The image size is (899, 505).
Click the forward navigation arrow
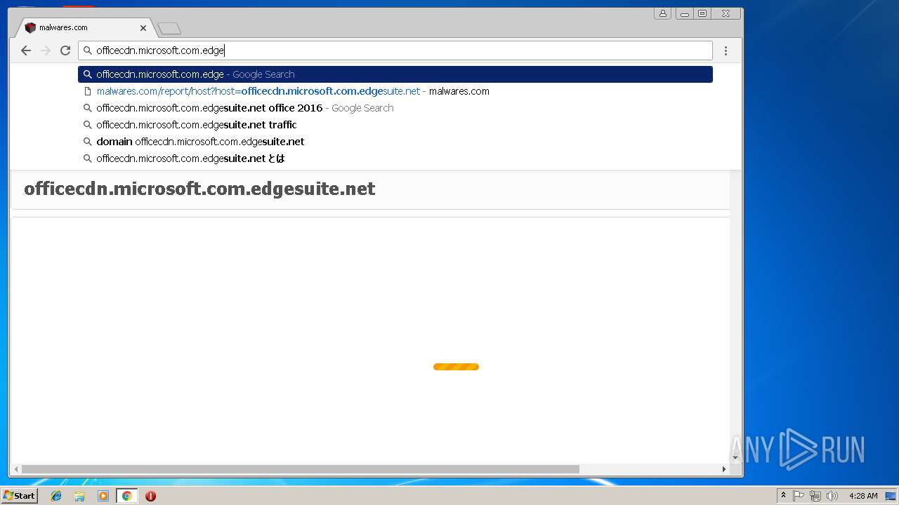point(46,50)
